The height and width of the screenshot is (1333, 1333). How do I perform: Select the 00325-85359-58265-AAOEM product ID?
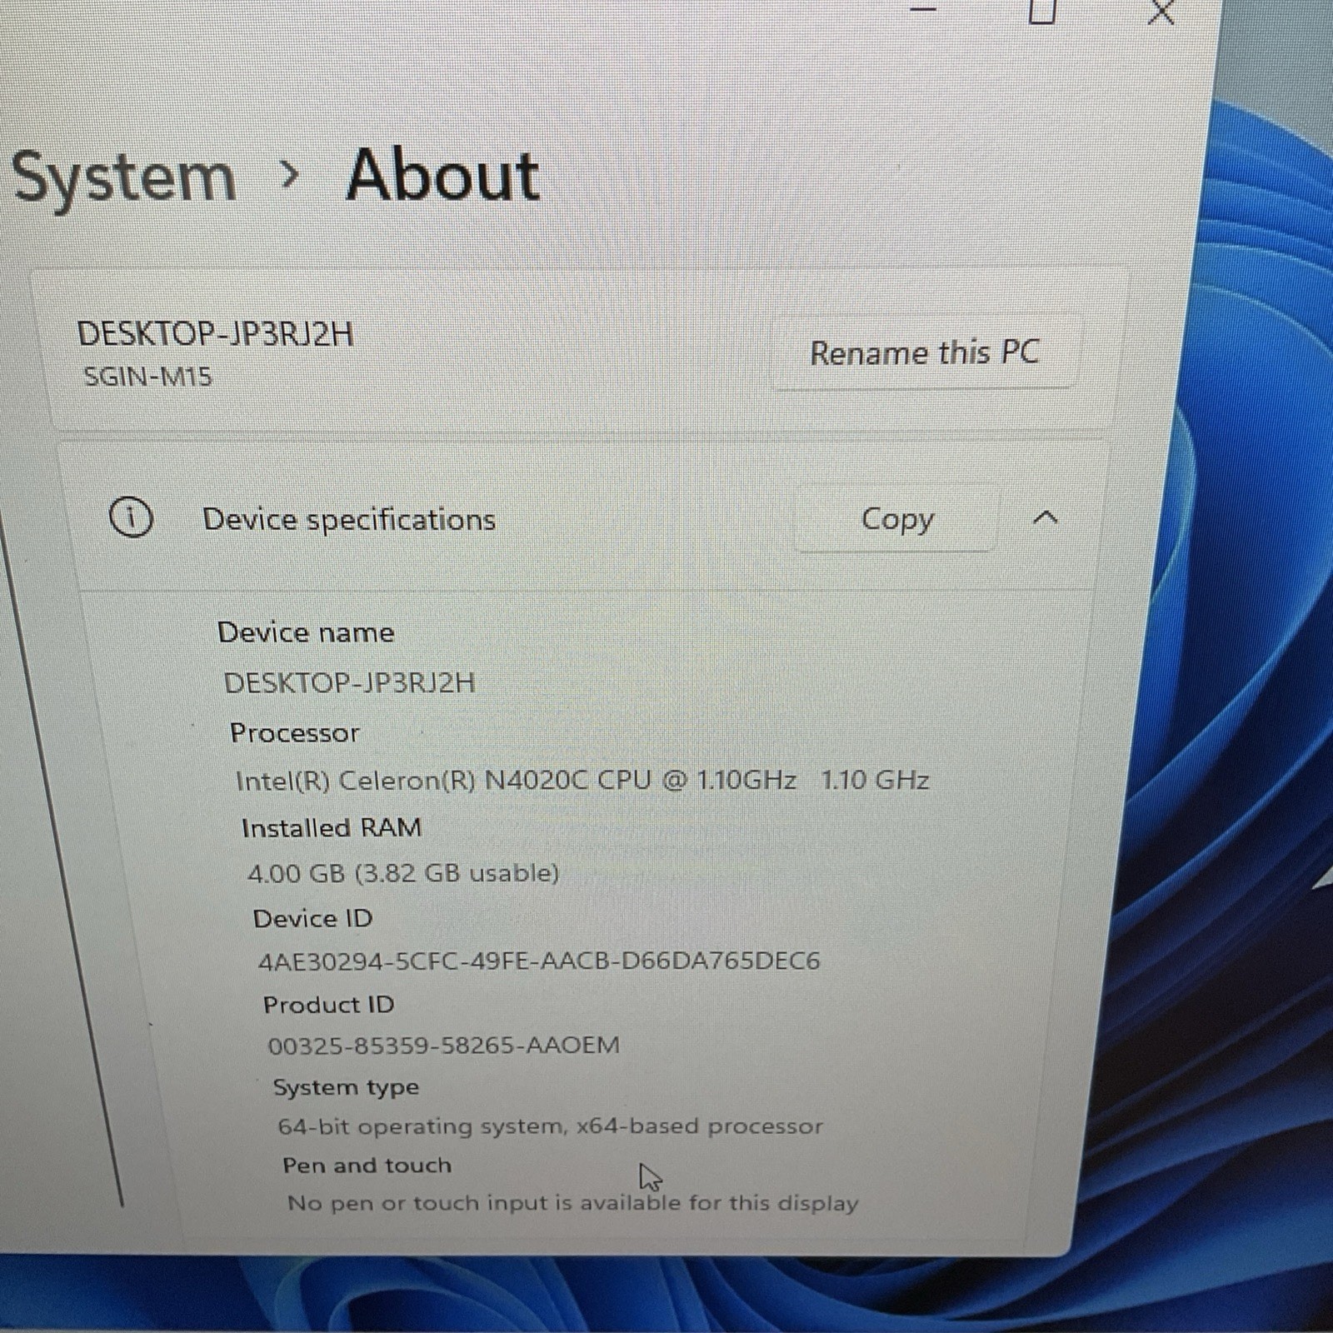[x=444, y=1046]
